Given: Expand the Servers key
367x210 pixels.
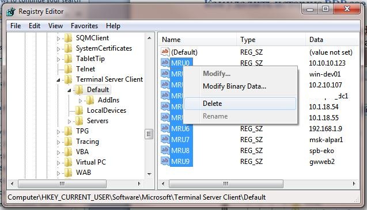Looking at the screenshot, I should (x=69, y=121).
